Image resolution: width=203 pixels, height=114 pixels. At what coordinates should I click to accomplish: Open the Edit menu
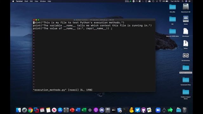31,1
